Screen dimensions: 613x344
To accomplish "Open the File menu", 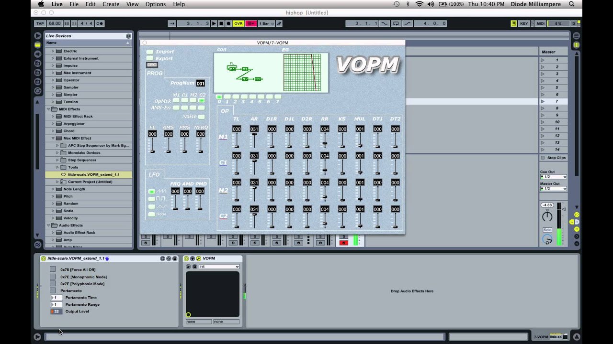I will point(74,4).
